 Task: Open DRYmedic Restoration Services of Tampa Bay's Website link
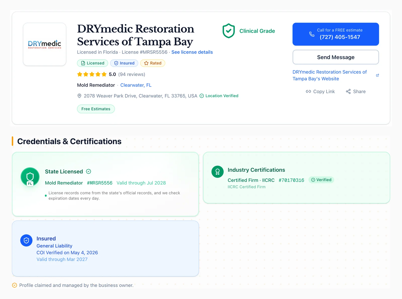click(x=330, y=75)
